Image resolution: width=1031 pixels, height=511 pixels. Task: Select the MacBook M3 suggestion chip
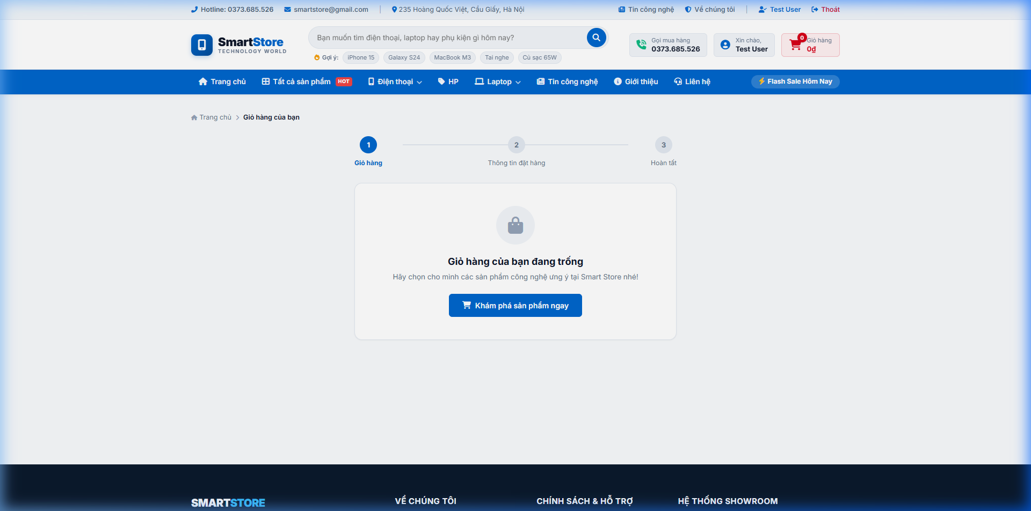tap(453, 57)
